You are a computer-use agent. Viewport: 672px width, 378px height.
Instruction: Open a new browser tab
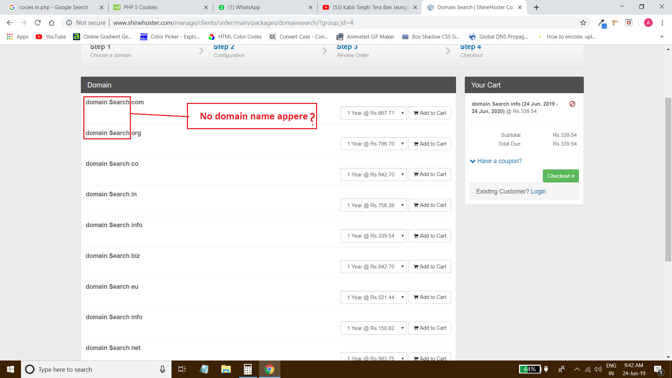pos(536,7)
